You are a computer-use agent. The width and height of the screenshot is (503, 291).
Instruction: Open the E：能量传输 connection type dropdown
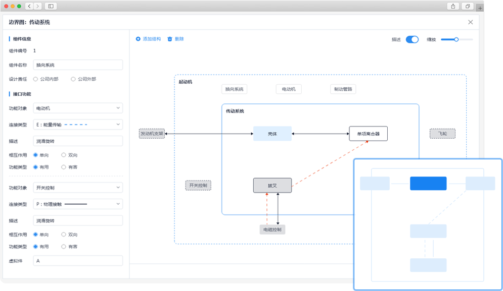(78, 125)
